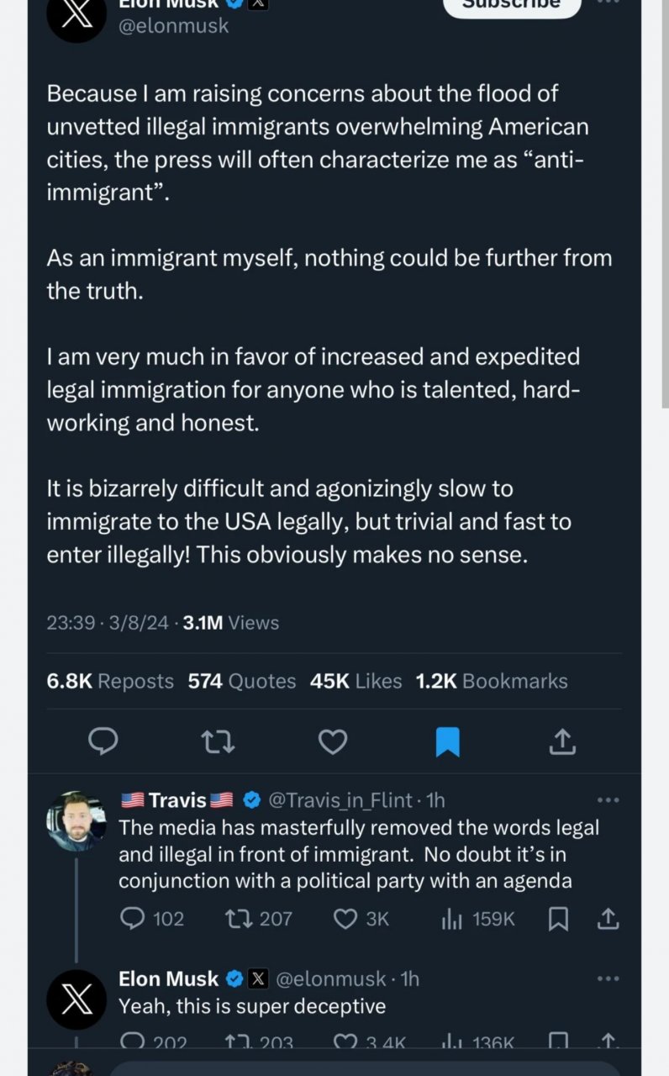Screen dimensions: 669x1076
Task: Open the Subscribe button at top
Action: 512,4
